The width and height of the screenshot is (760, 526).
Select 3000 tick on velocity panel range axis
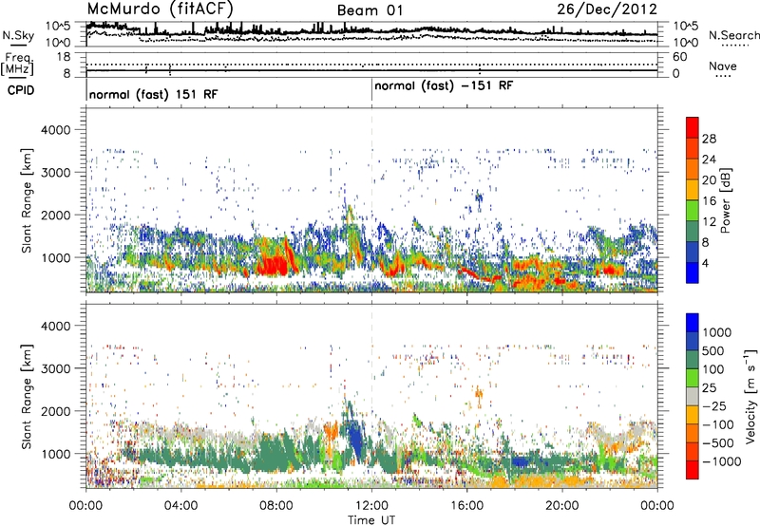click(56, 368)
